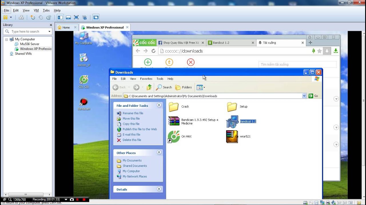The image size is (366, 205).
Task: Enter full screen mode icon
Action: click(76, 17)
